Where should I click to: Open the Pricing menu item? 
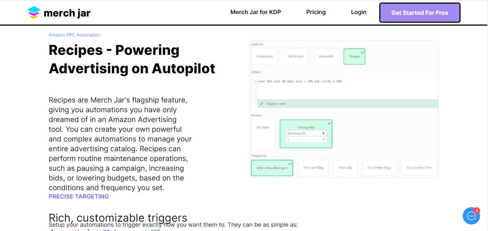tap(316, 12)
